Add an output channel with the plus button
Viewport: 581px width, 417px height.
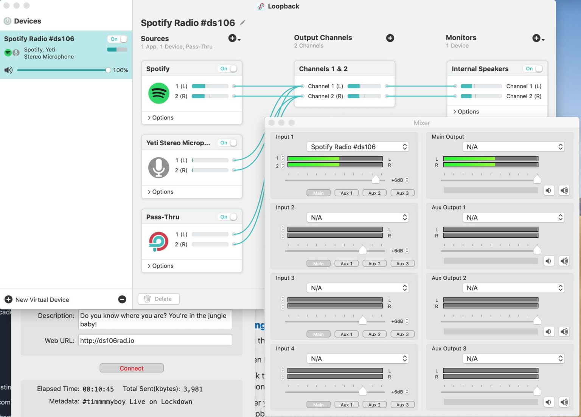point(390,38)
